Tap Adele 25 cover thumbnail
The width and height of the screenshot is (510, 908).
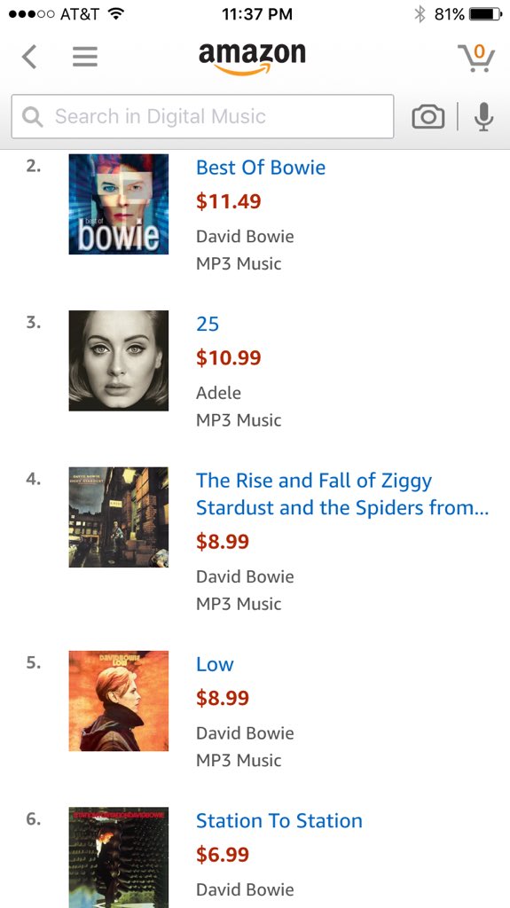119,361
